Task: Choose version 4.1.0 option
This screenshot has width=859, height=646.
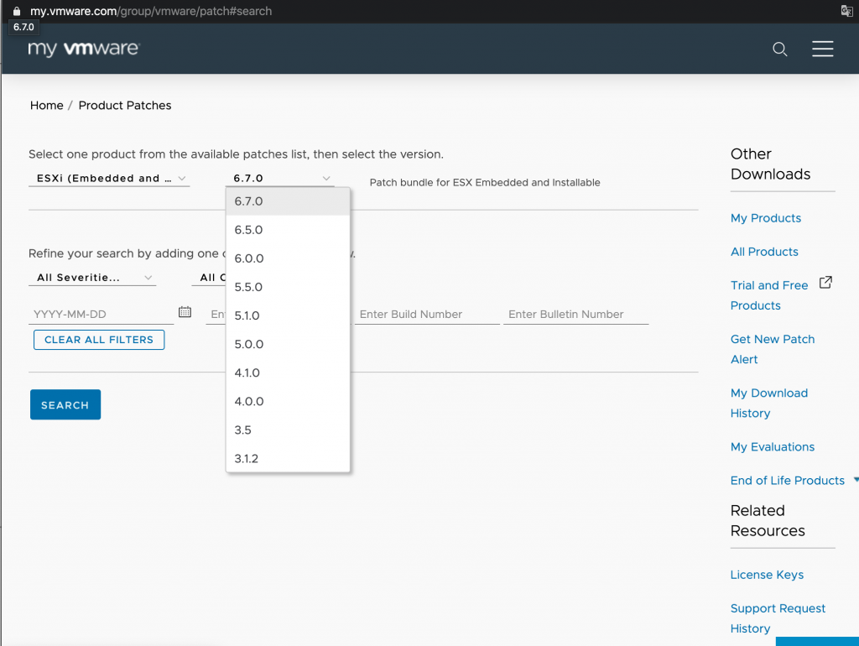Action: [288, 372]
